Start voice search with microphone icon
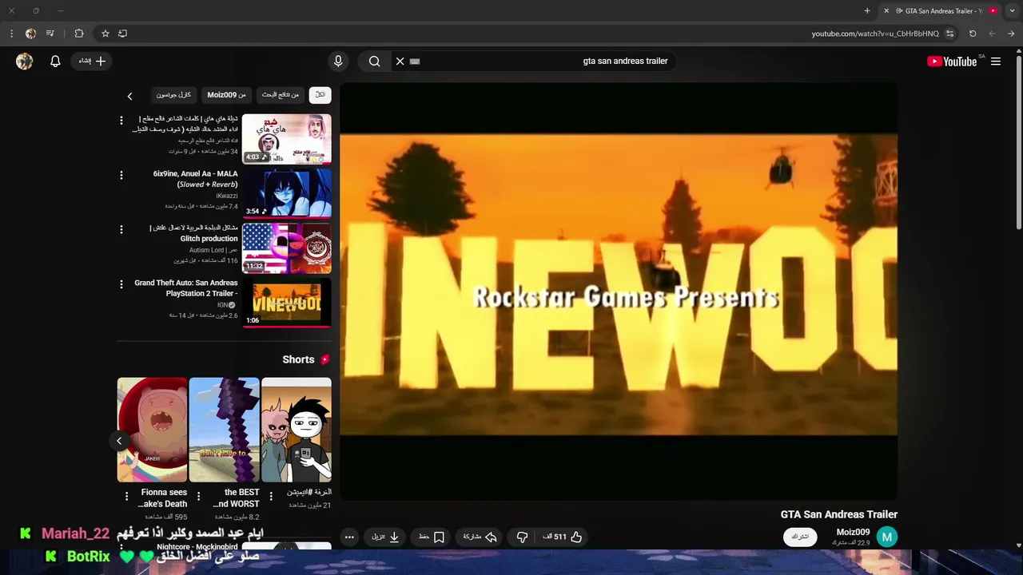 338,61
